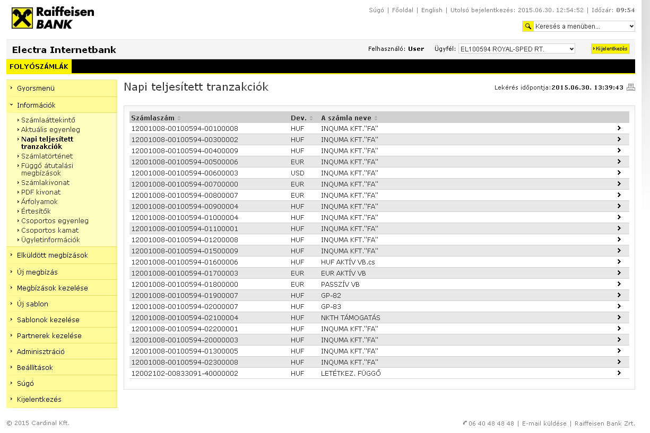Open arrow for NKTH TÁMOGATÁS row

click(x=619, y=317)
